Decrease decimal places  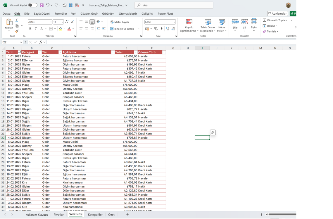tap(173, 29)
